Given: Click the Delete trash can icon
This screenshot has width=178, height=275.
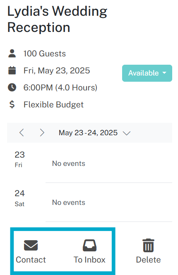Looking at the screenshot, I should pyautogui.click(x=148, y=246).
